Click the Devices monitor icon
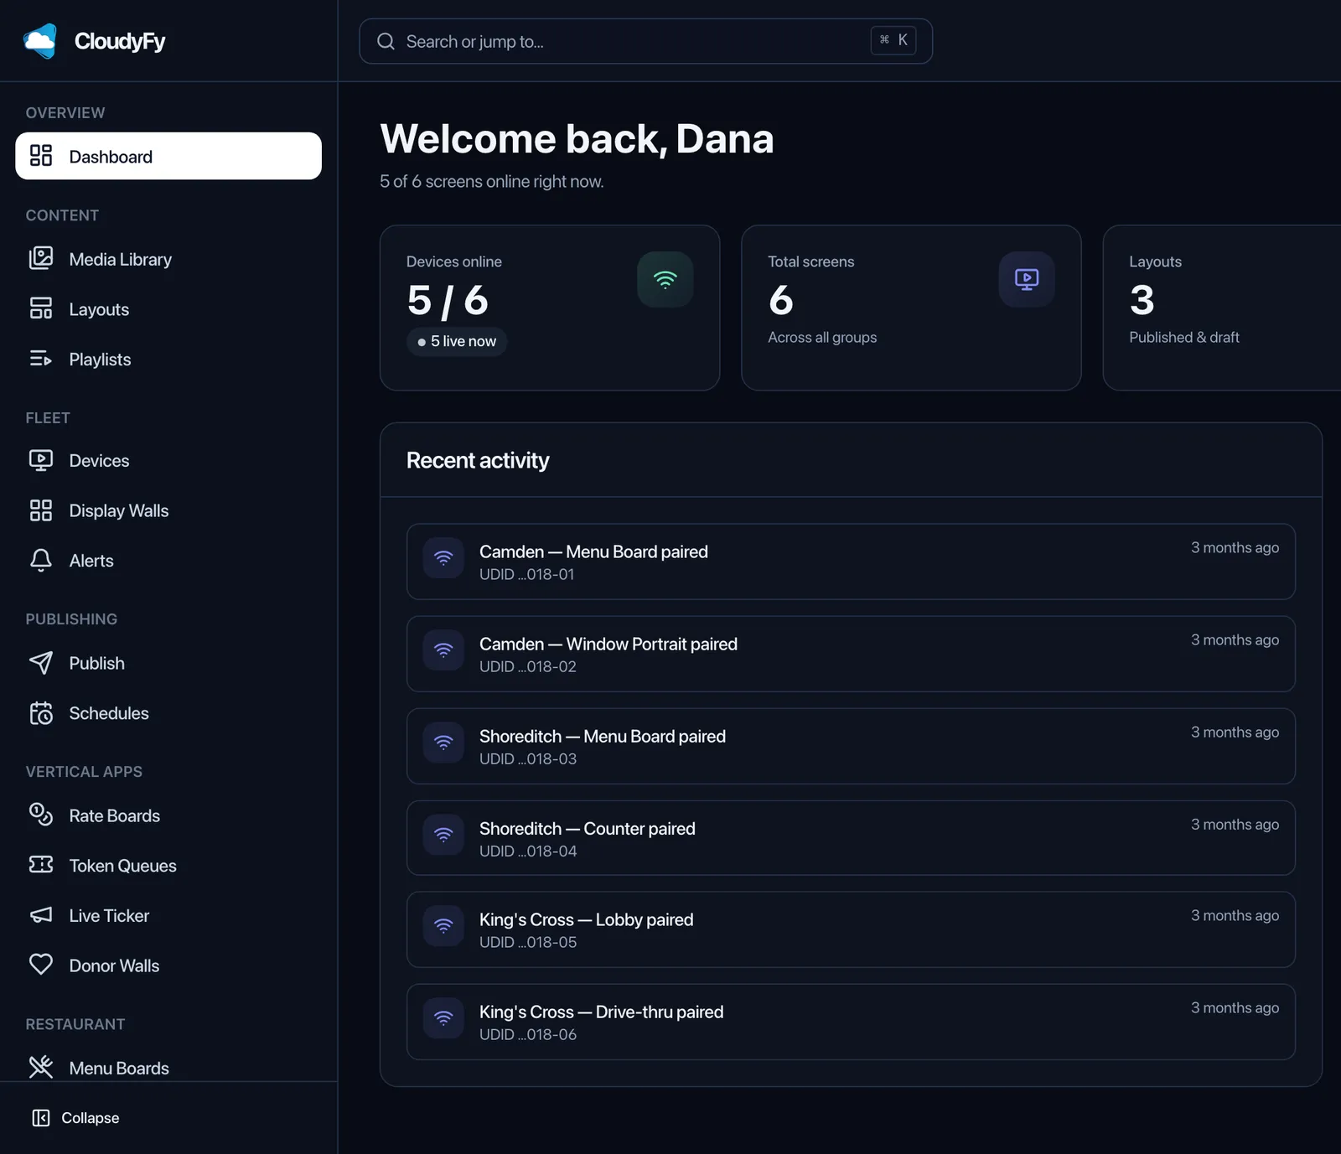The image size is (1341, 1154). tap(41, 460)
